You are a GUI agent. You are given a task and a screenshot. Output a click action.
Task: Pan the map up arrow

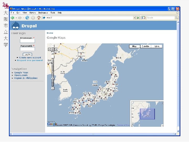53,46
